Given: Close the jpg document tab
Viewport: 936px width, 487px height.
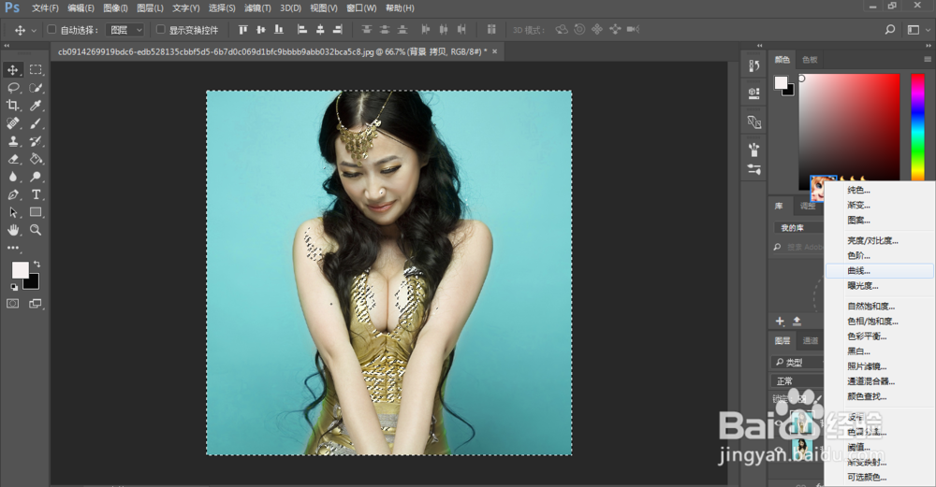Looking at the screenshot, I should pos(494,51).
